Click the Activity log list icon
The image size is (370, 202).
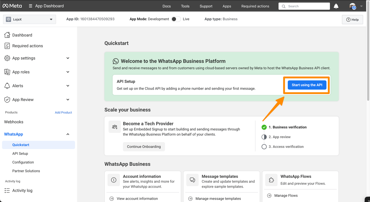click(x=7, y=190)
